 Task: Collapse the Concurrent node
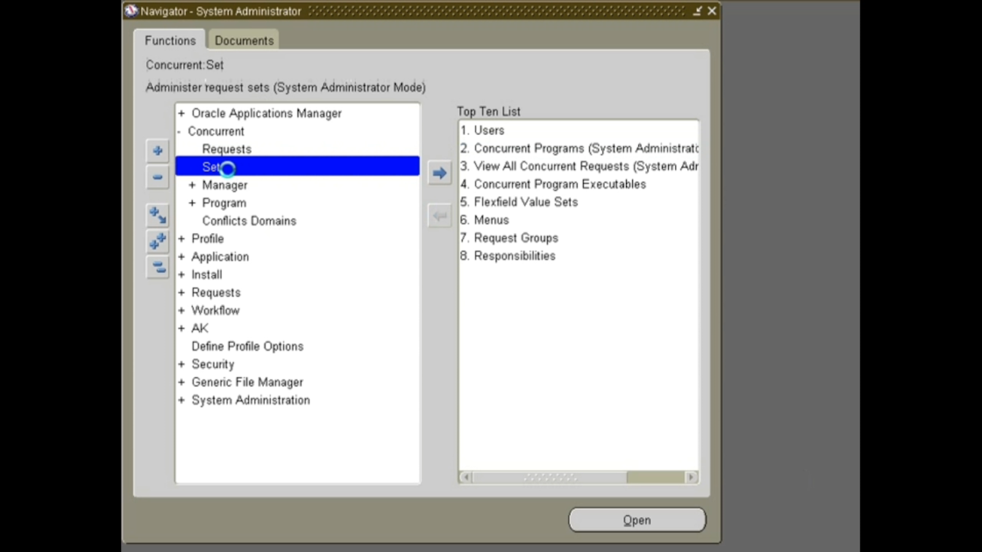click(x=180, y=131)
